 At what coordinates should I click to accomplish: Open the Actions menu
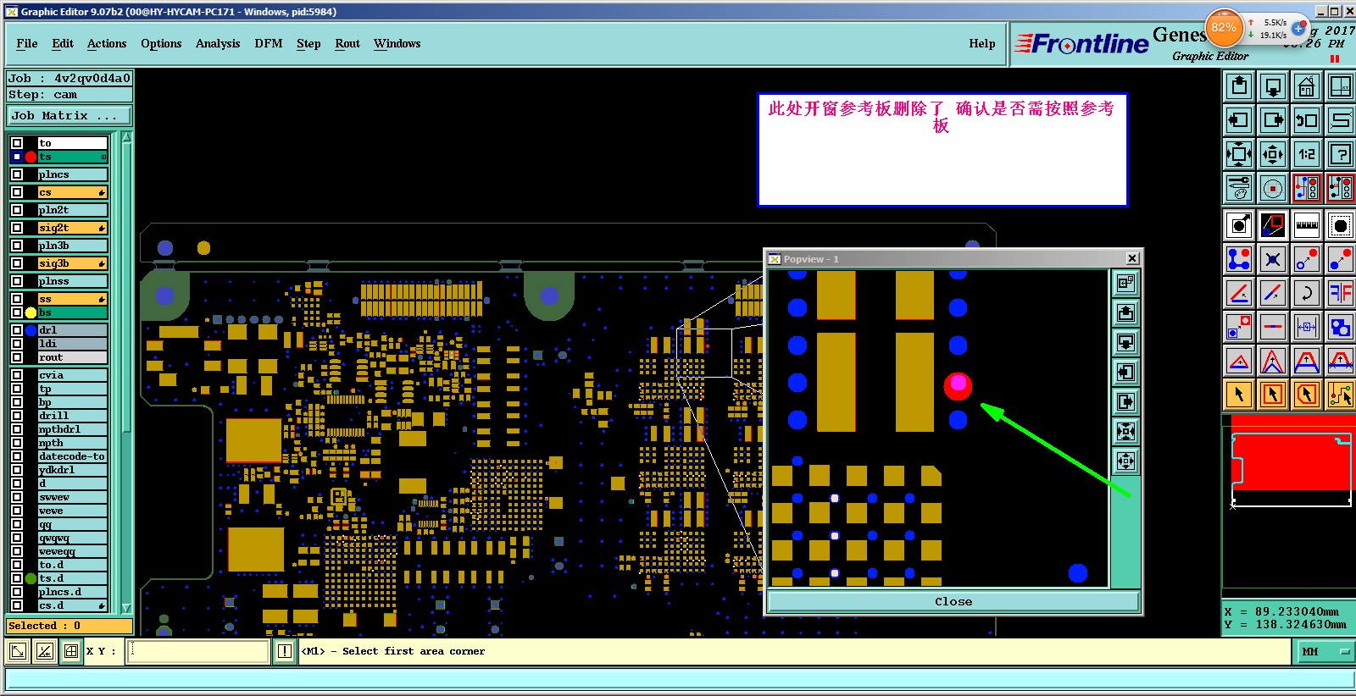pos(107,43)
